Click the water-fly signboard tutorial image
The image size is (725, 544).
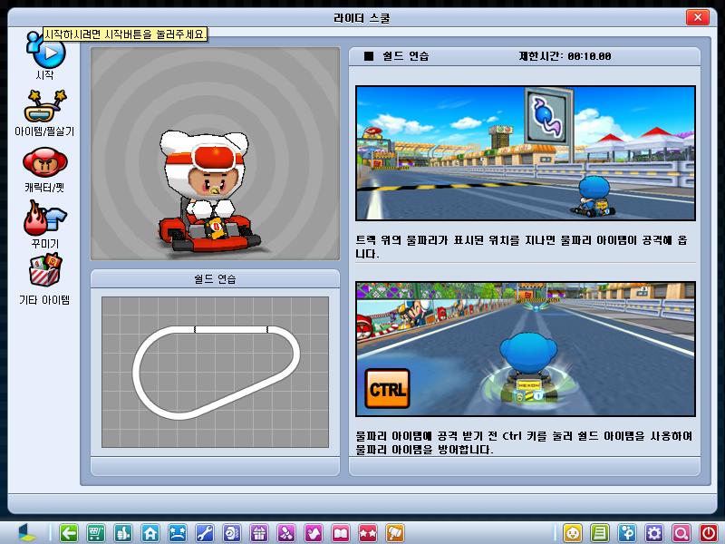[x=526, y=153]
